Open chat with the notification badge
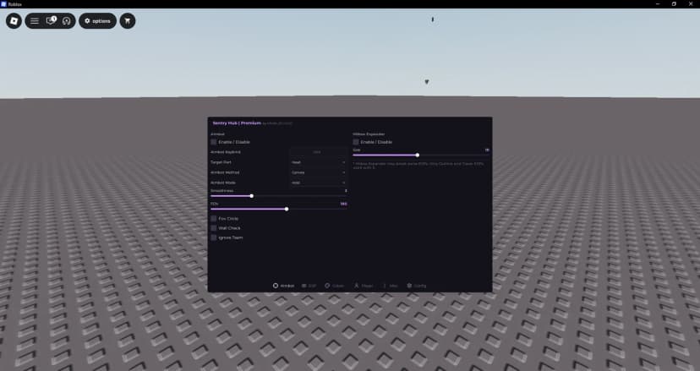The image size is (700, 371). coord(51,20)
